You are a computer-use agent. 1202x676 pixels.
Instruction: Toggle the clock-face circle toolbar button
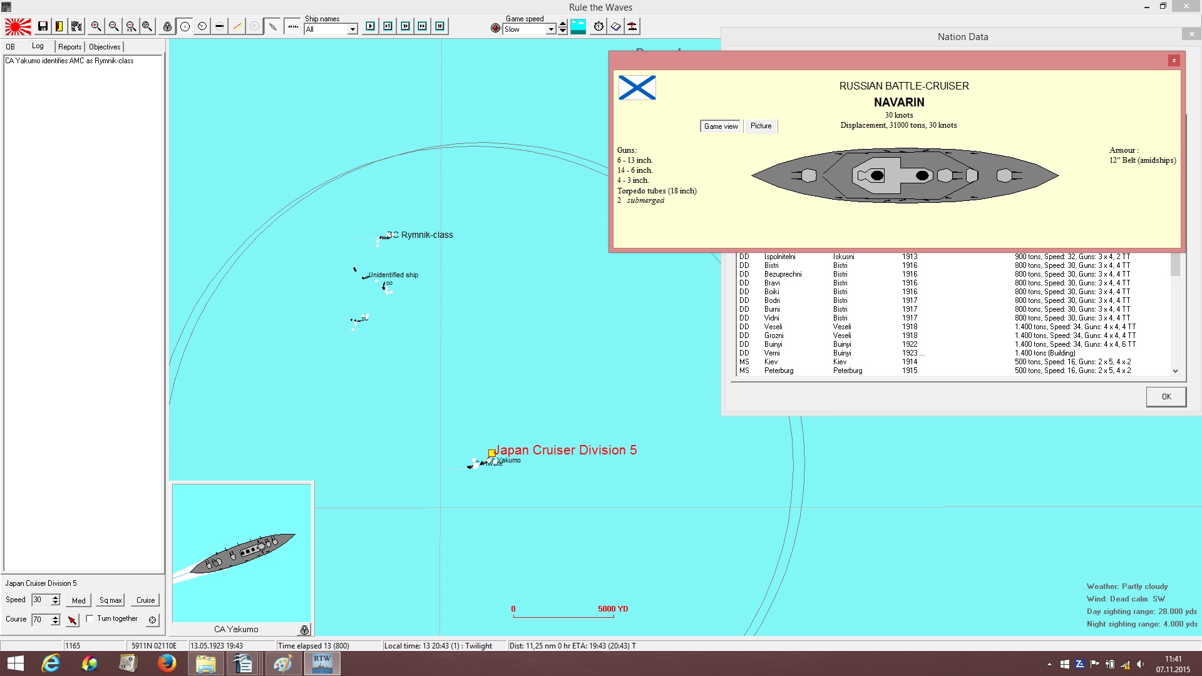click(x=202, y=26)
